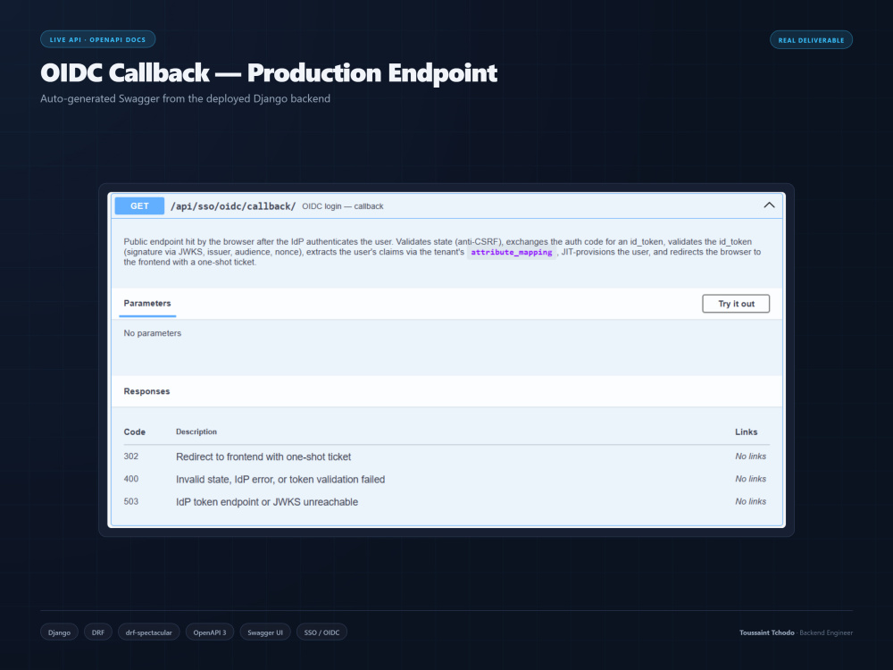Image resolution: width=893 pixels, height=670 pixels.
Task: Click the SSO / OIDC tag pill
Action: [x=321, y=632]
